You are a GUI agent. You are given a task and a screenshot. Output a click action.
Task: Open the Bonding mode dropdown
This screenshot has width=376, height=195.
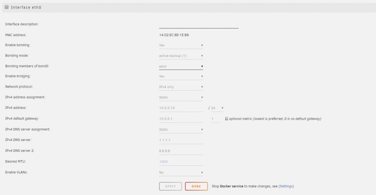tap(181, 56)
